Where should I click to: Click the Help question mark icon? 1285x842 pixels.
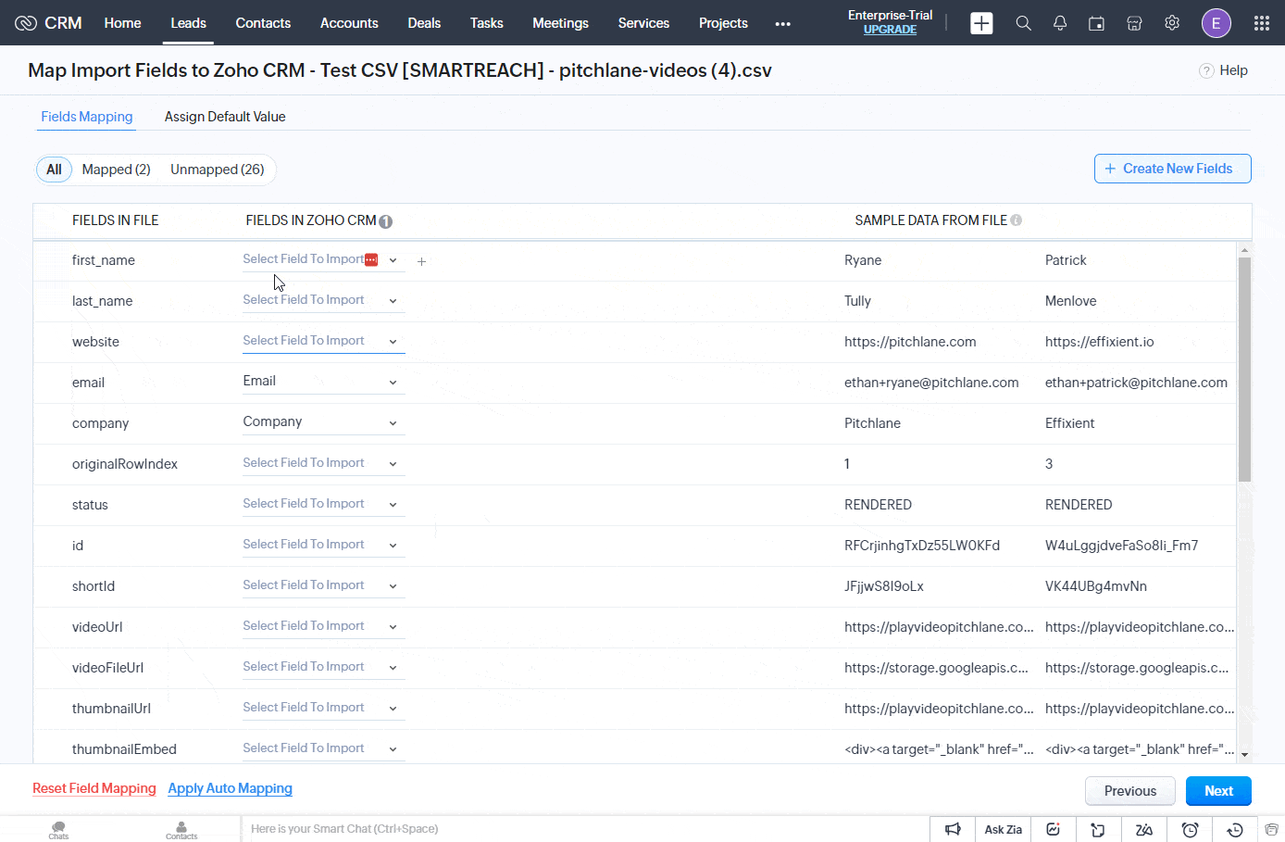(x=1206, y=70)
